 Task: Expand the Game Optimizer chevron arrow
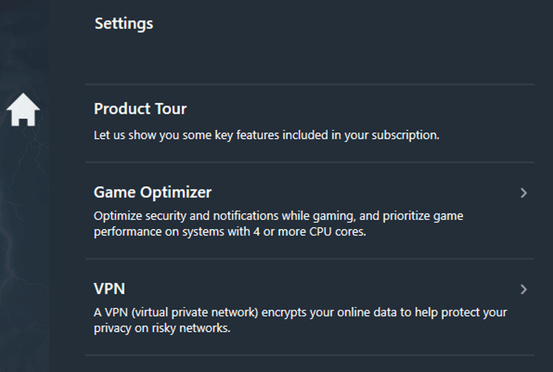524,193
